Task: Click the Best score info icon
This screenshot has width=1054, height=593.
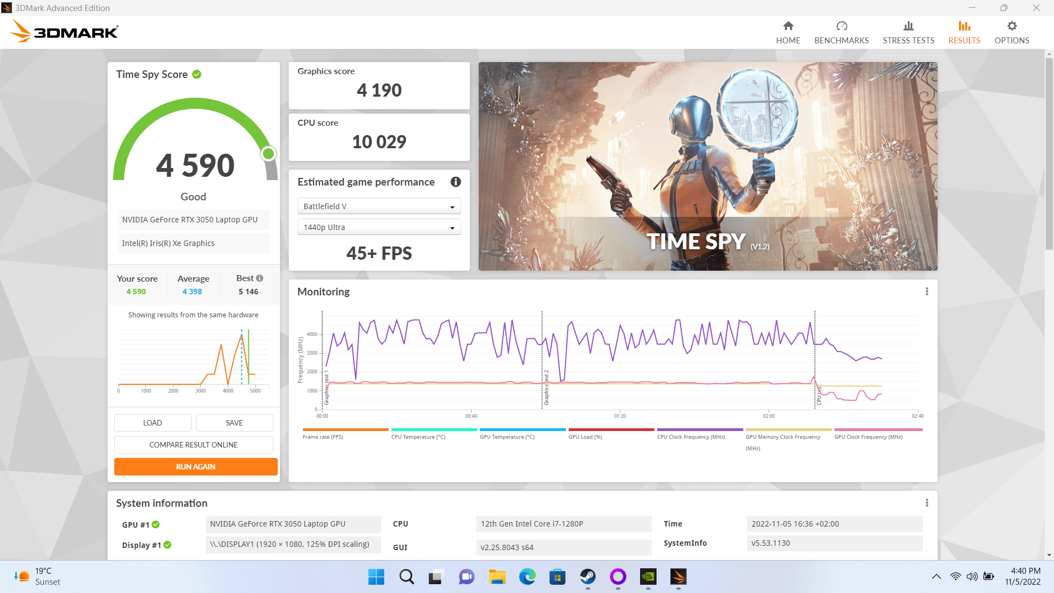Action: [260, 278]
